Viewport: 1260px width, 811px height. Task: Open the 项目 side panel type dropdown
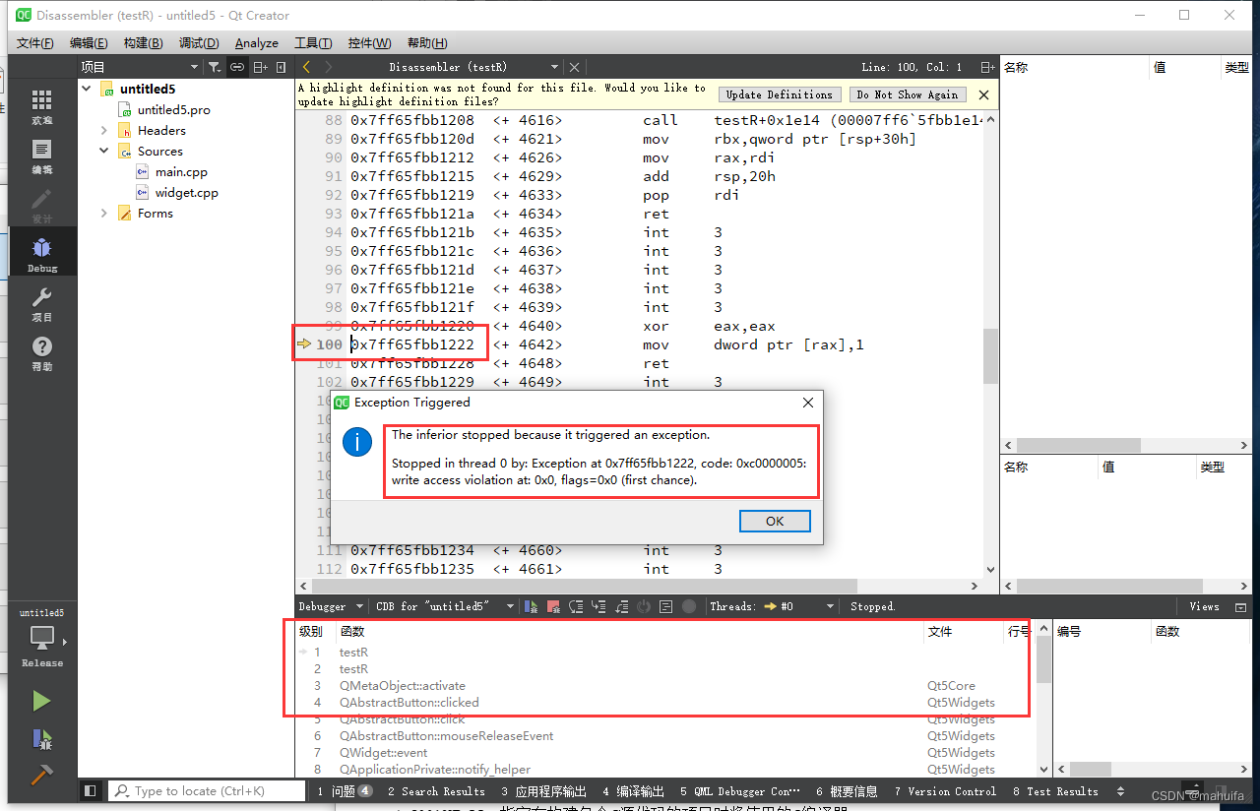(x=139, y=67)
